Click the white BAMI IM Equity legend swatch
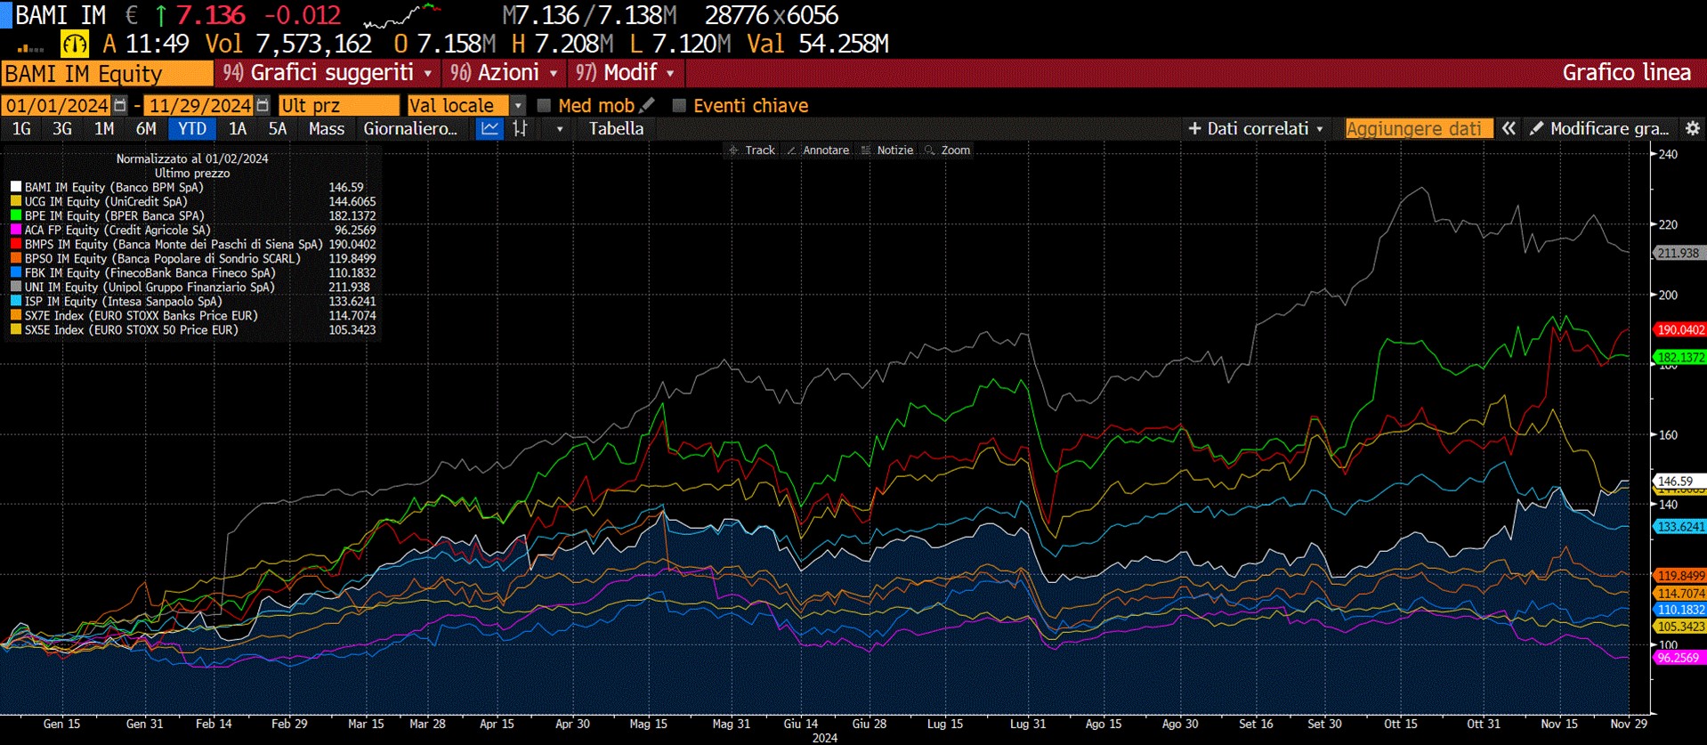 tap(15, 187)
